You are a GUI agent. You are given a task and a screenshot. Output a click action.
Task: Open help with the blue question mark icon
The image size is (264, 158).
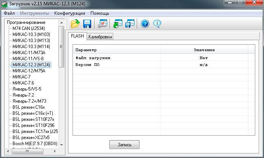point(145,24)
